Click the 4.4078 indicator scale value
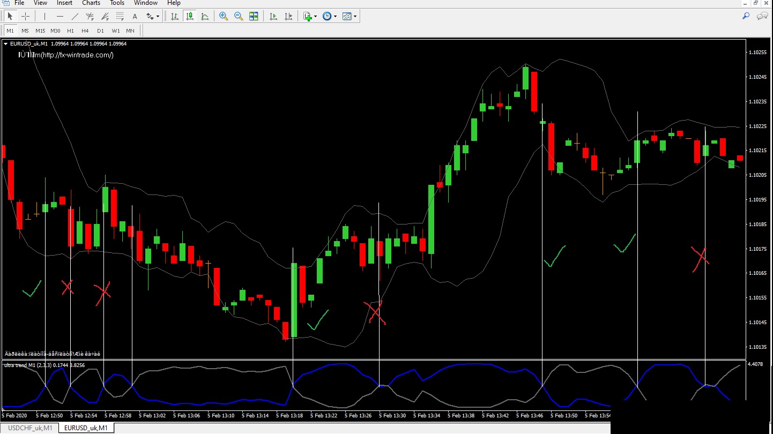Image resolution: width=773 pixels, height=434 pixels. click(x=756, y=365)
